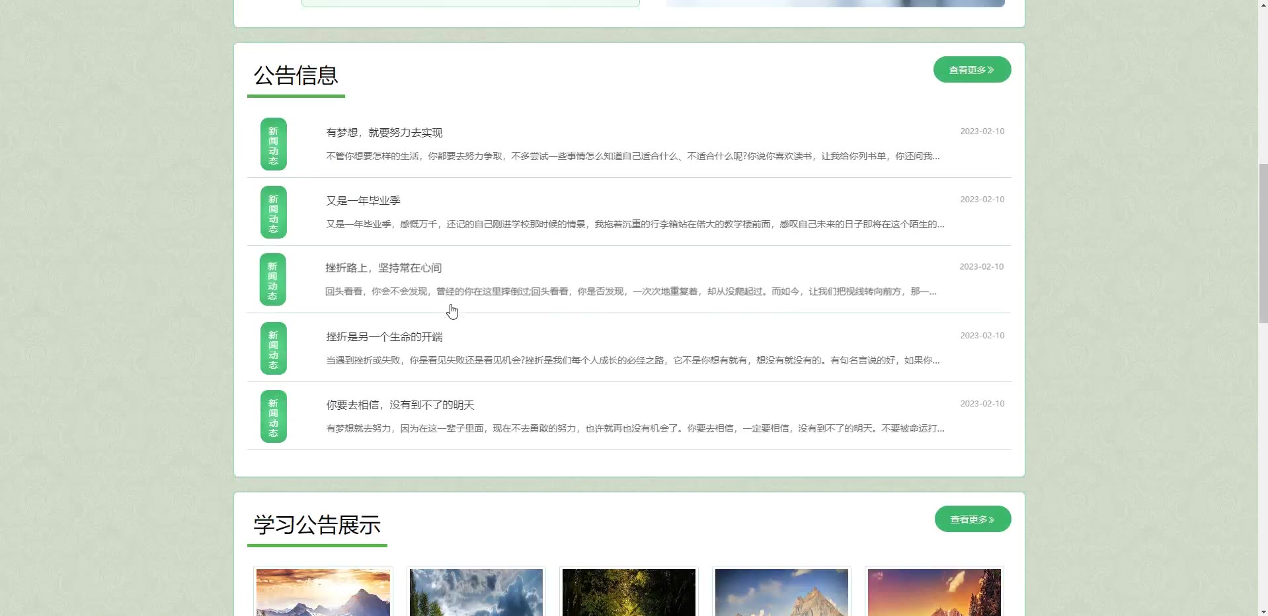Image resolution: width=1268 pixels, height=616 pixels.
Task: Click the 新闻动态 badge beside 有梦想 article
Action: tap(273, 144)
